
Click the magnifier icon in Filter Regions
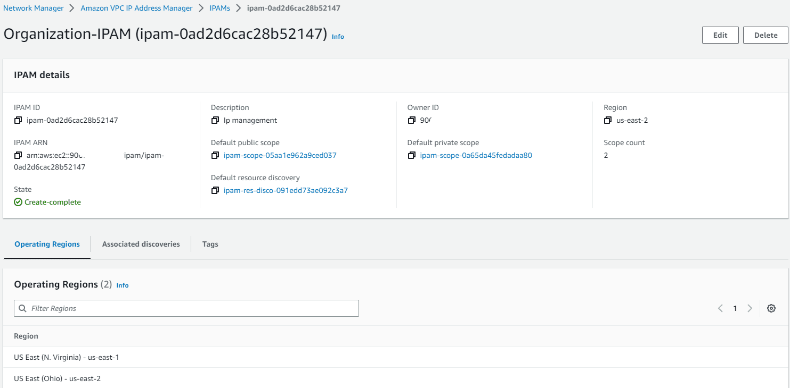[22, 308]
